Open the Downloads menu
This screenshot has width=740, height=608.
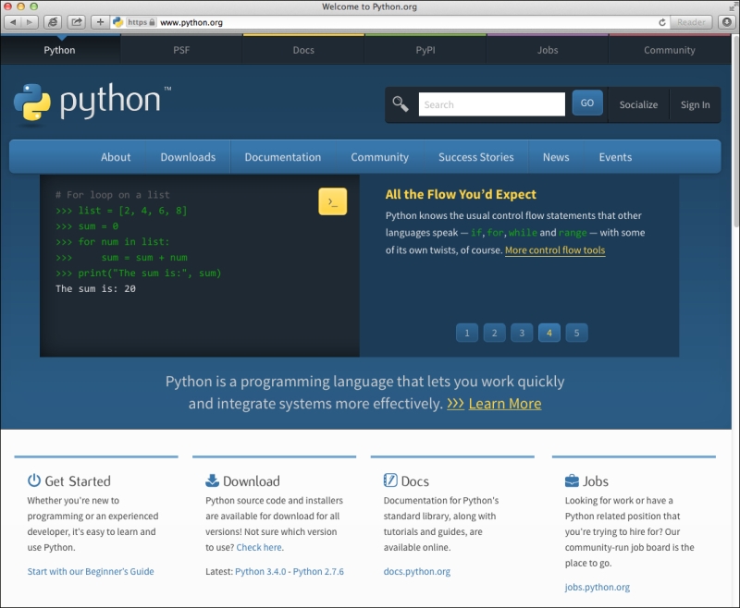pos(188,157)
